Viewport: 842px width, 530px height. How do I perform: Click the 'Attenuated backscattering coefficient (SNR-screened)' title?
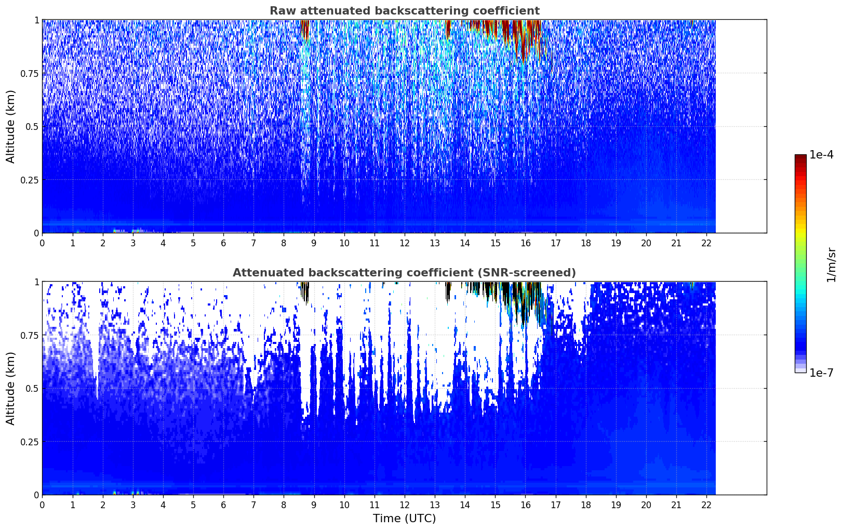coord(404,273)
